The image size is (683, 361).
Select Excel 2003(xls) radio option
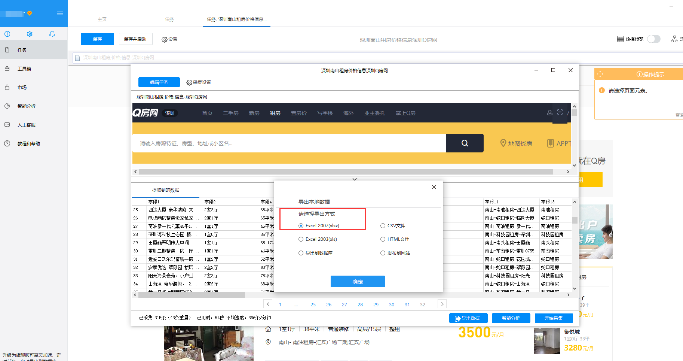click(301, 239)
